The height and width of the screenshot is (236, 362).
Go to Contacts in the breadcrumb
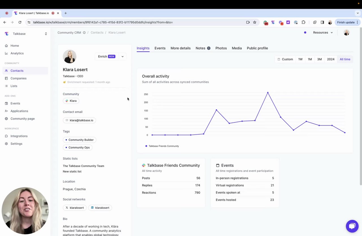tap(97, 33)
